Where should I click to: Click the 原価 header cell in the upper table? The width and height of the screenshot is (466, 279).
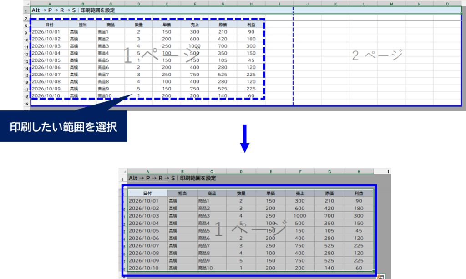click(223, 25)
